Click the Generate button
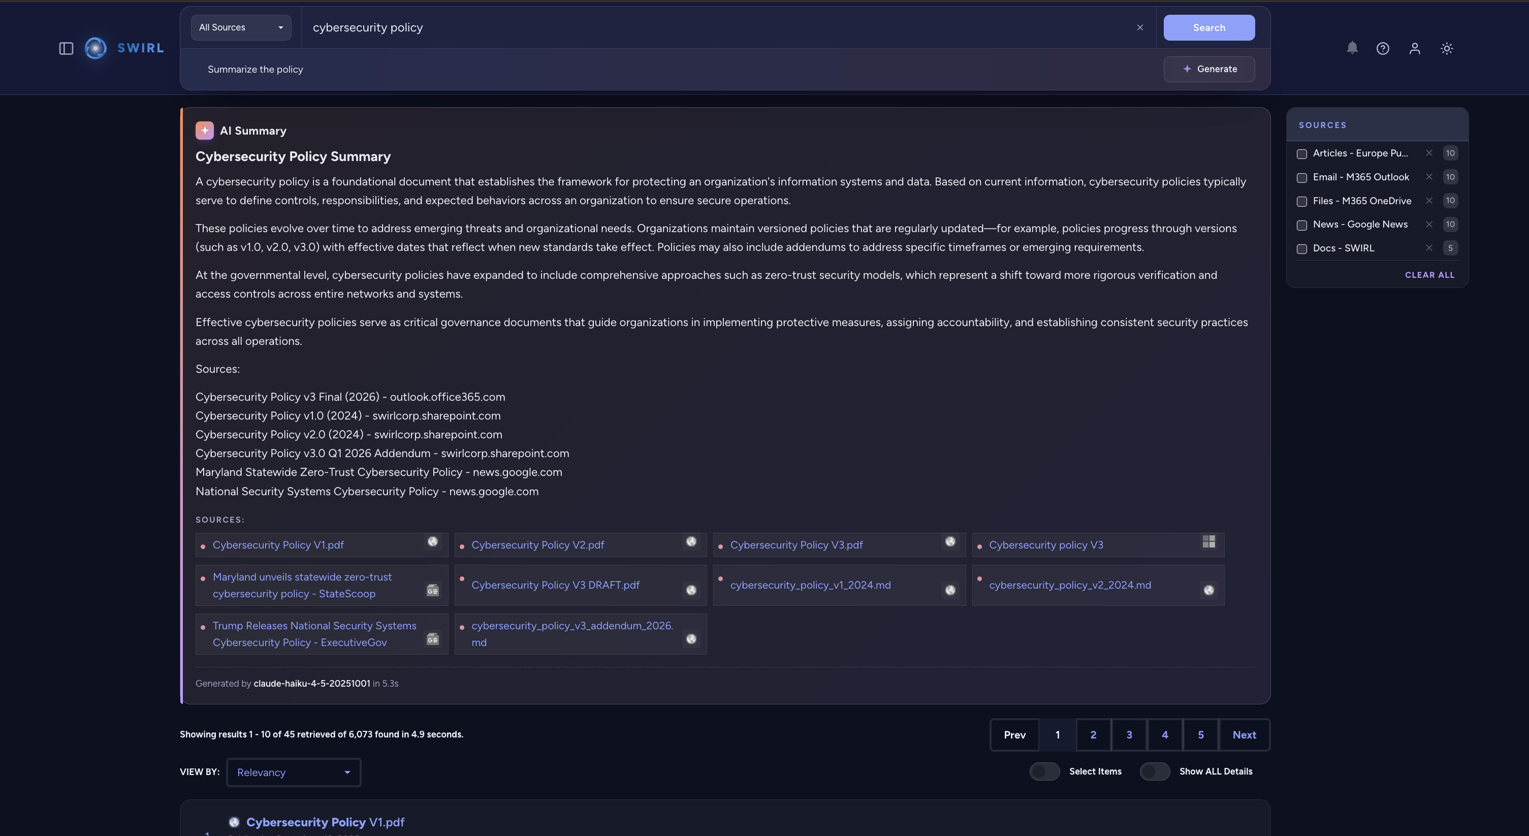The height and width of the screenshot is (836, 1529). (1209, 70)
